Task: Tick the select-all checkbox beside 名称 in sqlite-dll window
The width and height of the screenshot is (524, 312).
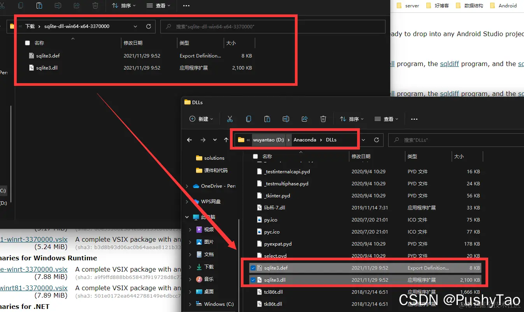Action: click(27, 43)
